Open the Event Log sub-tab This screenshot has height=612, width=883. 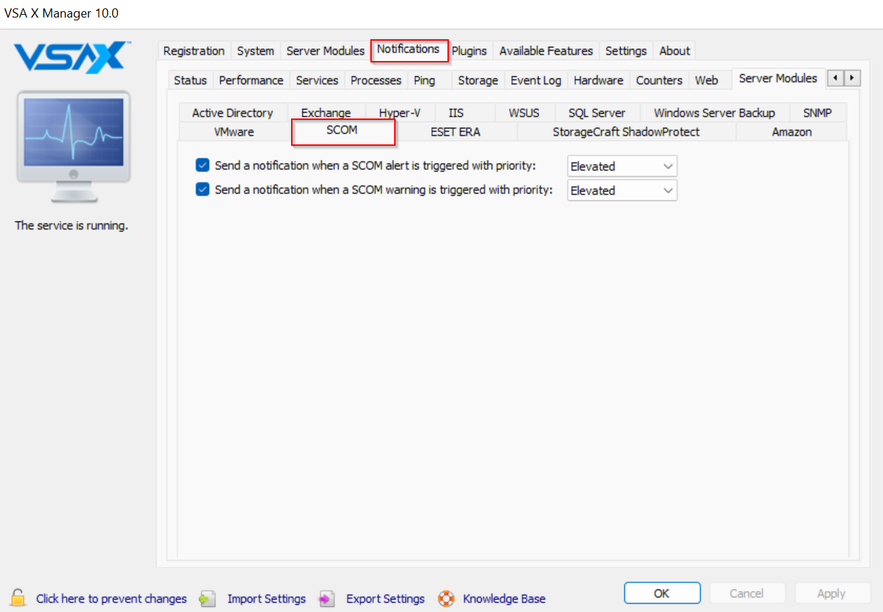coord(536,80)
